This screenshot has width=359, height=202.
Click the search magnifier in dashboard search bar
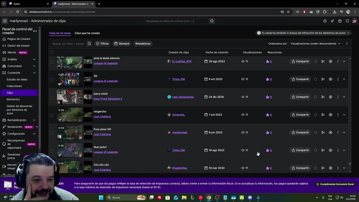tap(212, 21)
